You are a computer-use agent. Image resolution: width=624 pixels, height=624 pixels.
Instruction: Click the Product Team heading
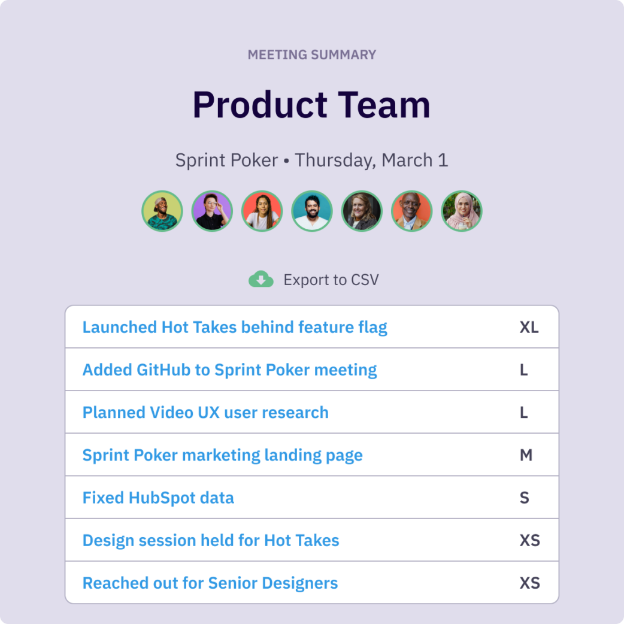click(311, 105)
